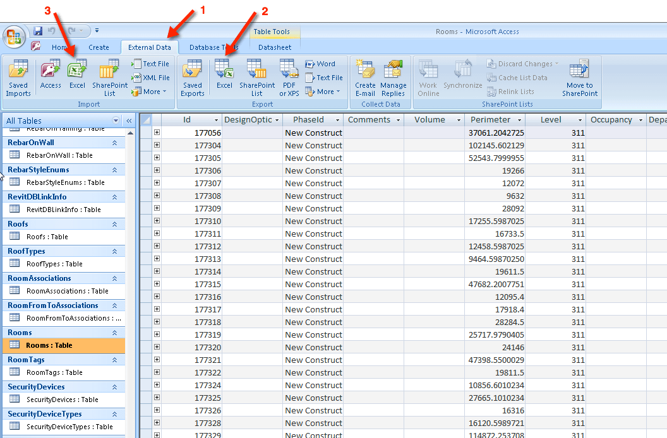The image size is (667, 438).
Task: Switch to the External Data tab
Action: 149,47
